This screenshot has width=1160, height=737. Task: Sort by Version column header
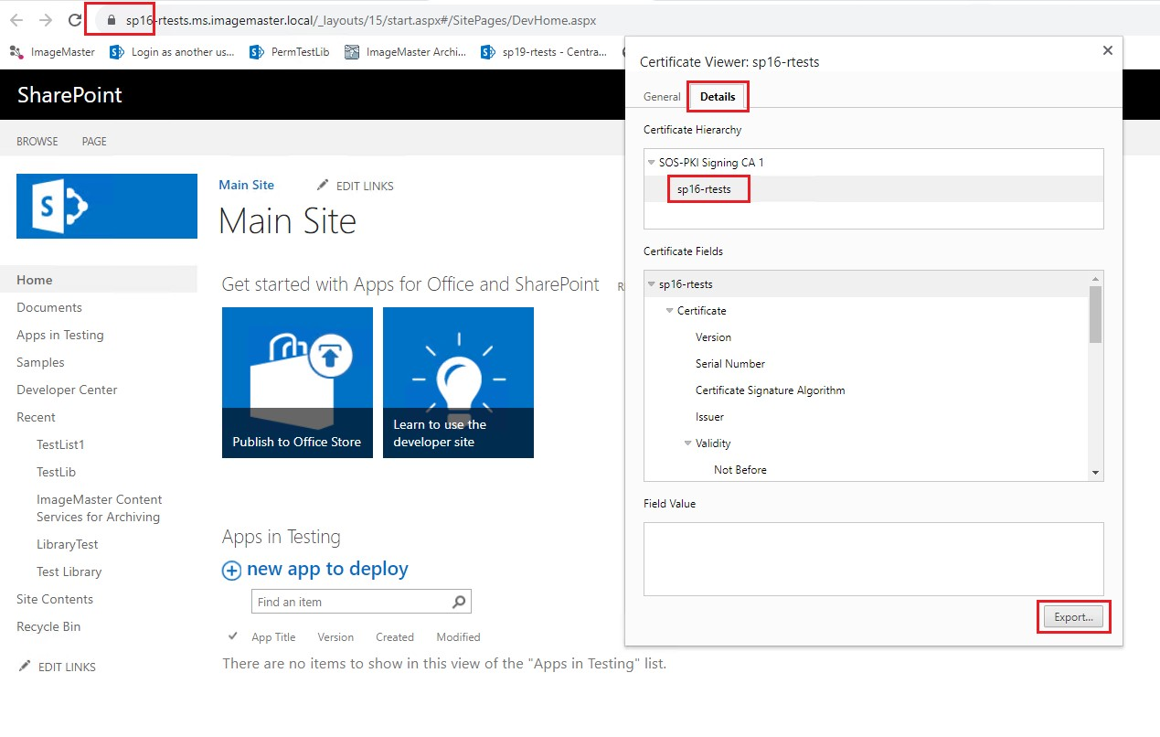(335, 637)
